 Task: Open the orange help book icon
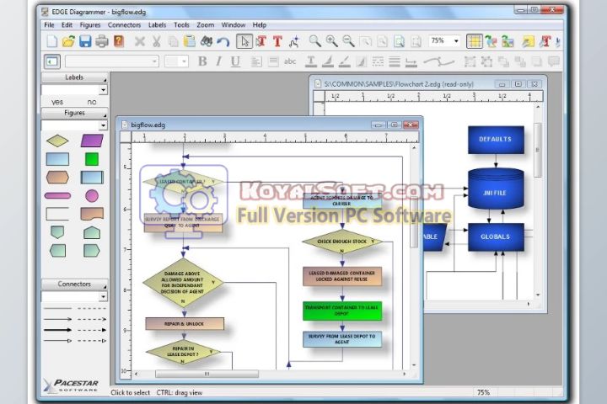tap(119, 41)
